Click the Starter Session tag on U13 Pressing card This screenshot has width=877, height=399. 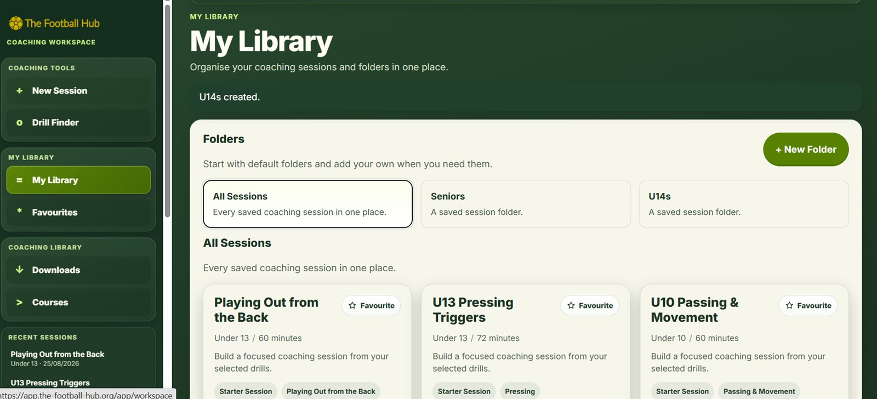tap(464, 391)
